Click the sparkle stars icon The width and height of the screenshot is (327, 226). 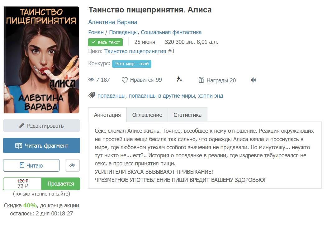pos(179,79)
